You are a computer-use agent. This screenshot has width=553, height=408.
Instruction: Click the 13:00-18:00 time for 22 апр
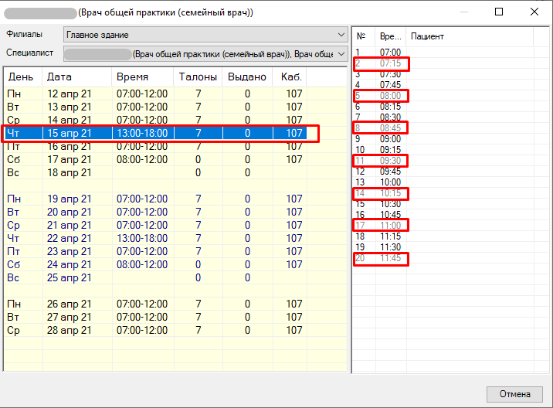coord(142,238)
